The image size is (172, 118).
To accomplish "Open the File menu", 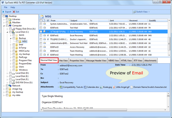I will [x=6, y=7].
